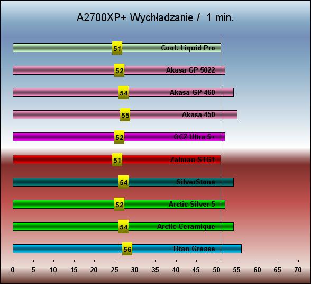Click the yellow 51 value on Cool. Liquid Pro
The width and height of the screenshot is (311, 284).
click(117, 48)
